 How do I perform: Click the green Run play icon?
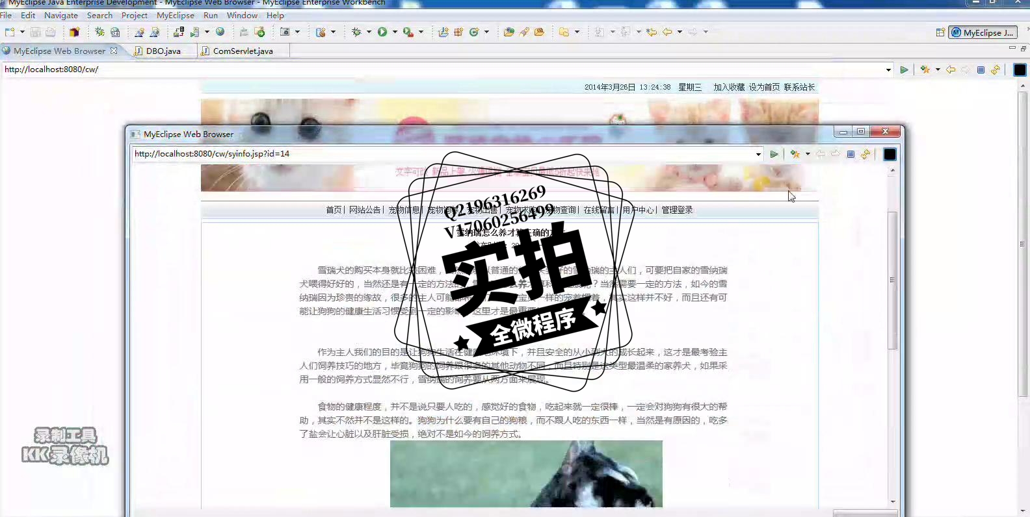tap(382, 32)
